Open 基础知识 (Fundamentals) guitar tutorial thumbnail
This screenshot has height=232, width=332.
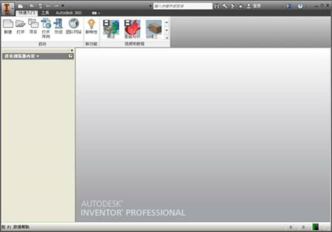coord(132,29)
